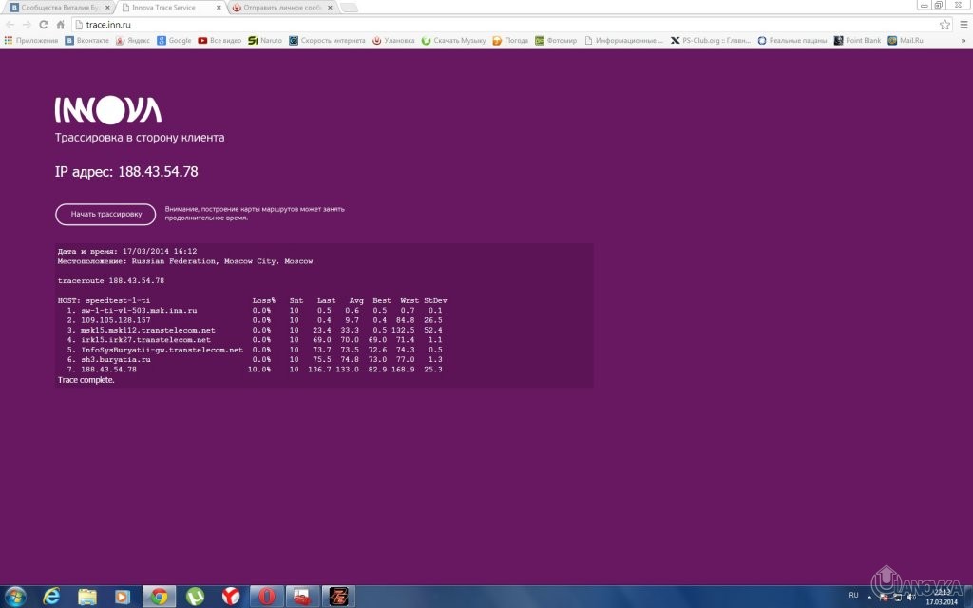This screenshot has height=608, width=973.
Task: Open the Фотомир bookmark
Action: 556,40
